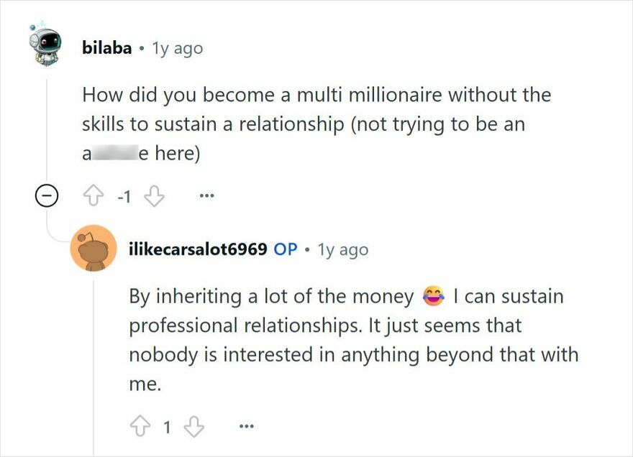Open more options for the OP's reply

(245, 424)
